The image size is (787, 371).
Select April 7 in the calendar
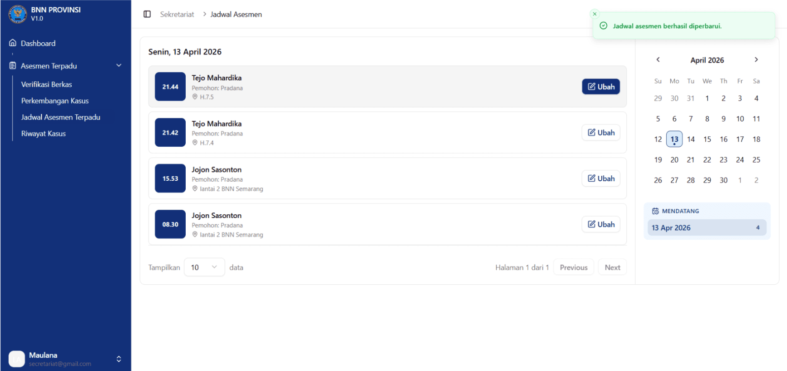coord(691,119)
